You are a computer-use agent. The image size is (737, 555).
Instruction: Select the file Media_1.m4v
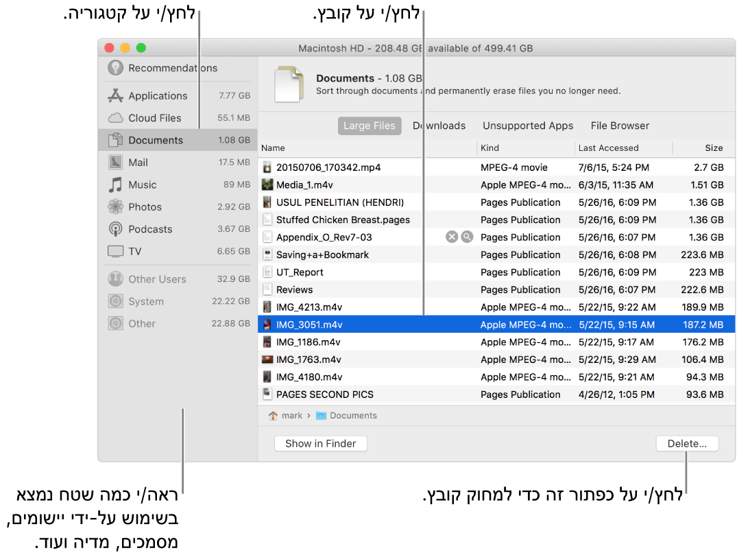pos(496,185)
